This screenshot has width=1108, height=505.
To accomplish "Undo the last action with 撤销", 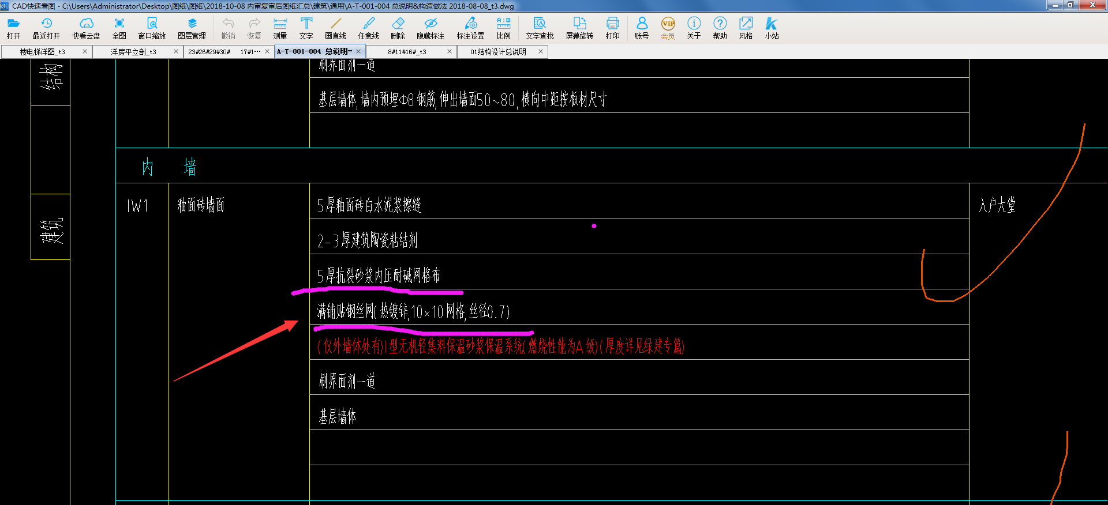I will (228, 28).
